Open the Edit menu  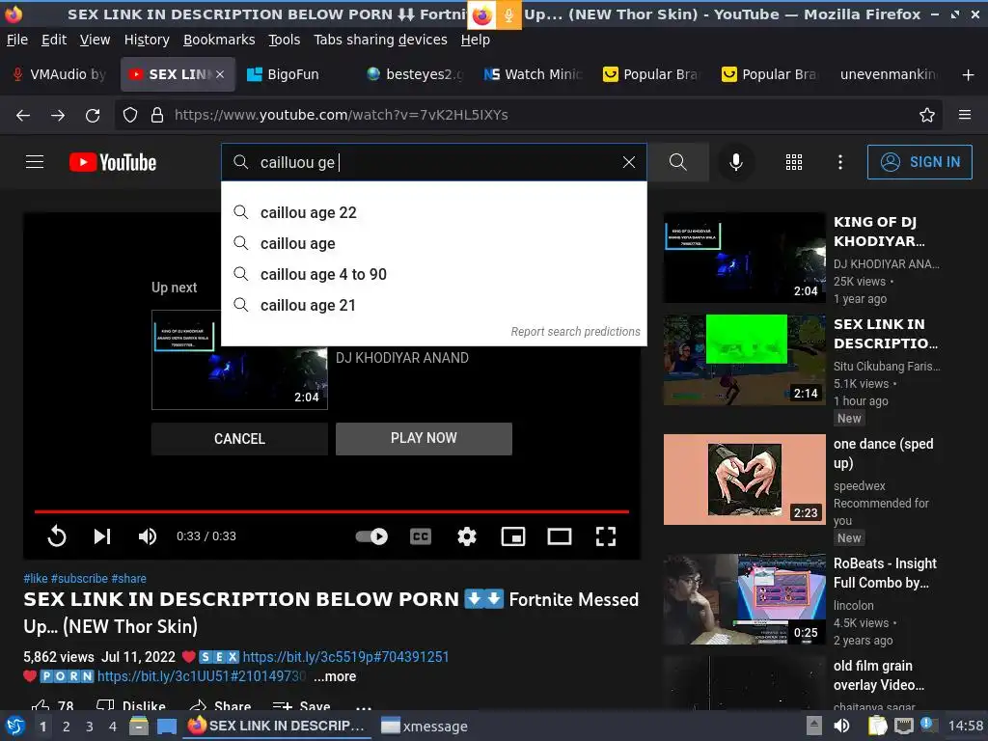point(54,40)
